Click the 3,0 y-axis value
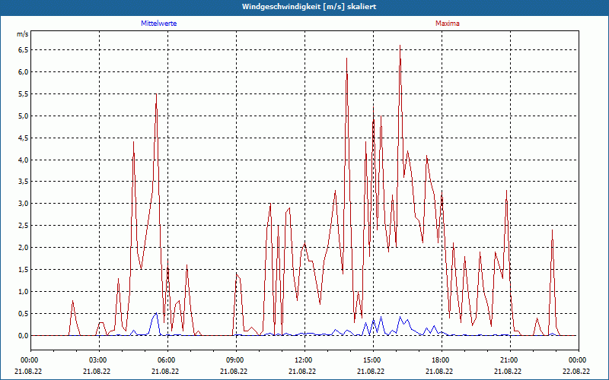 [23, 204]
